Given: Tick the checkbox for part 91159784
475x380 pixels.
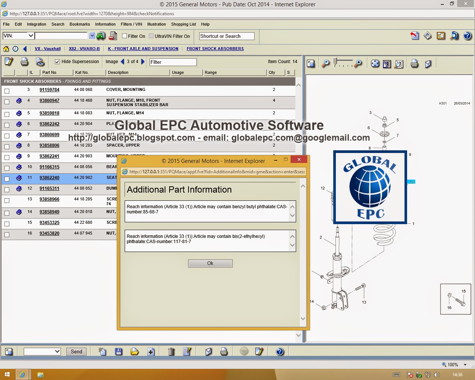Looking at the screenshot, I should 7,91.
